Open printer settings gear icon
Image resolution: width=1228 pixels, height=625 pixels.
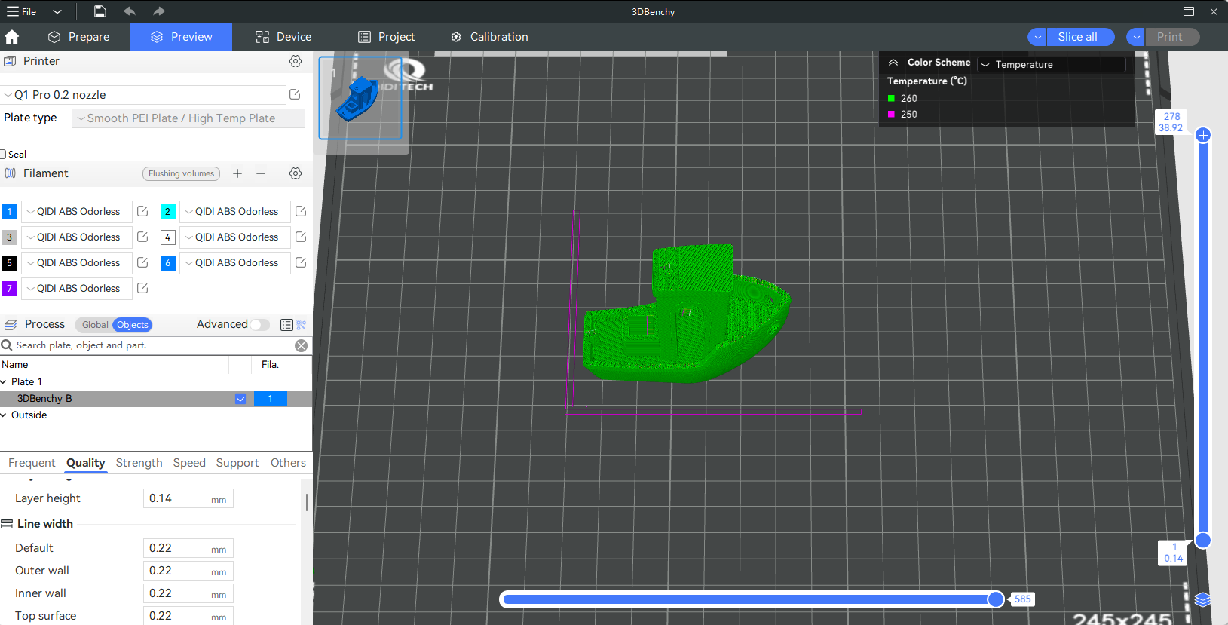[296, 61]
